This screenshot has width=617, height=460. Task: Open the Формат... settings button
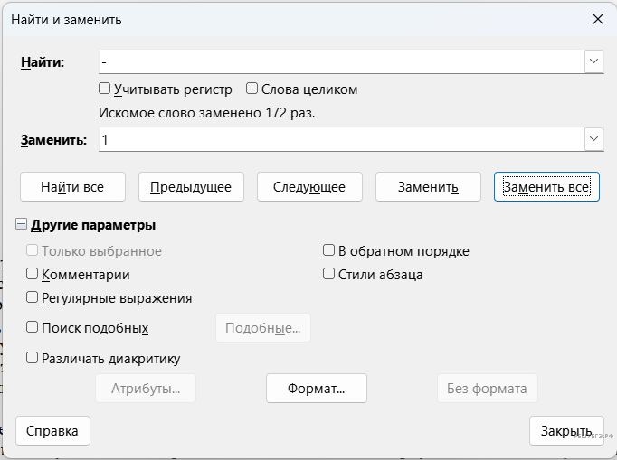(316, 389)
